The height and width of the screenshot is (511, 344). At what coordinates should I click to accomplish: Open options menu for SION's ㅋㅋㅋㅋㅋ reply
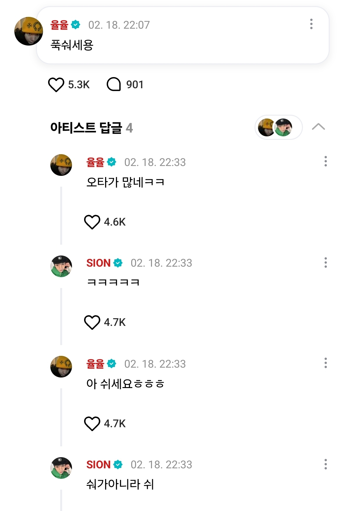point(325,263)
